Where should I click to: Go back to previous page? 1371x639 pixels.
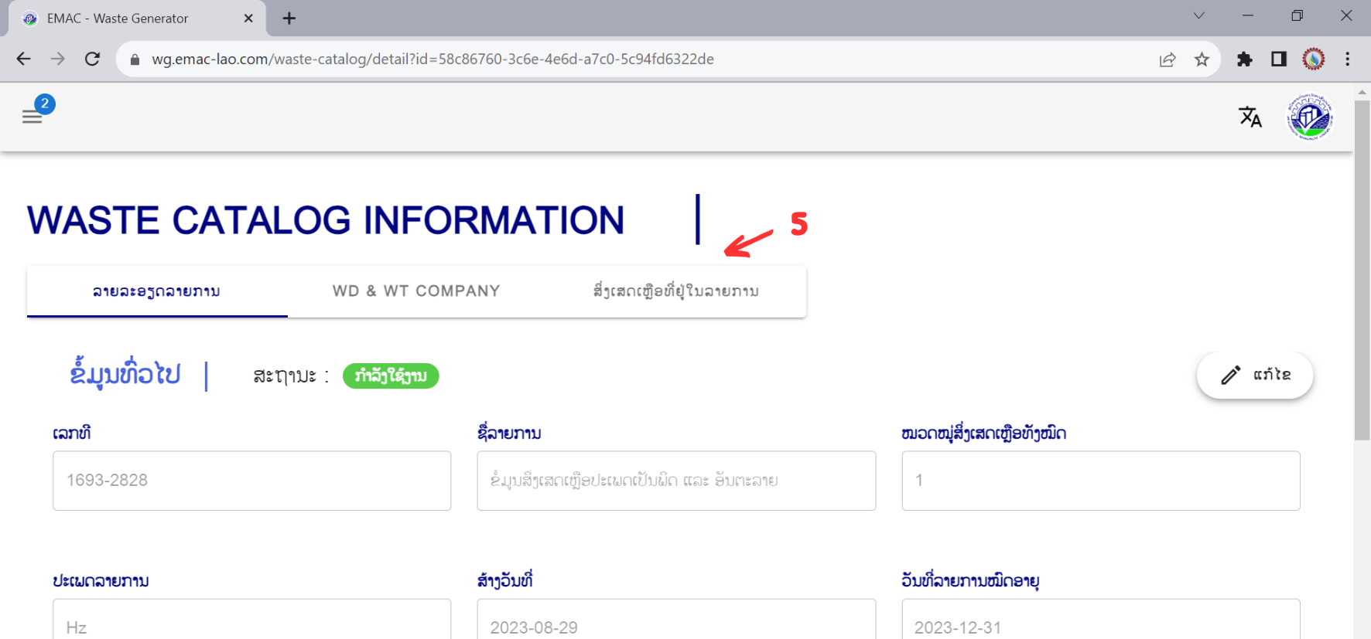pos(24,59)
